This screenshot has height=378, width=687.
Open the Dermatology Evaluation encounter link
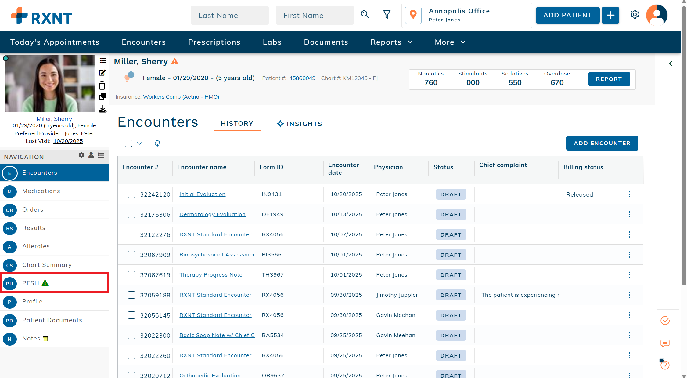[x=212, y=214]
